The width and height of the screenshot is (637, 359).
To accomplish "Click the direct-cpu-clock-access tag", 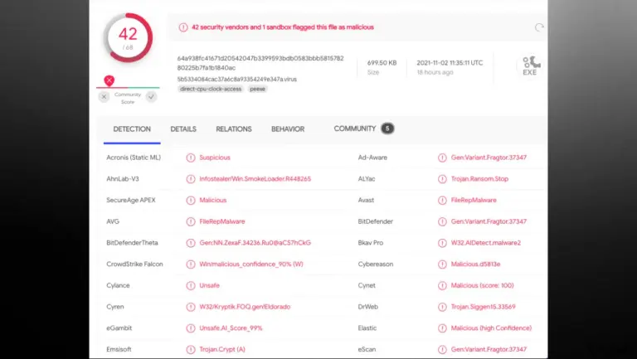I will [211, 89].
